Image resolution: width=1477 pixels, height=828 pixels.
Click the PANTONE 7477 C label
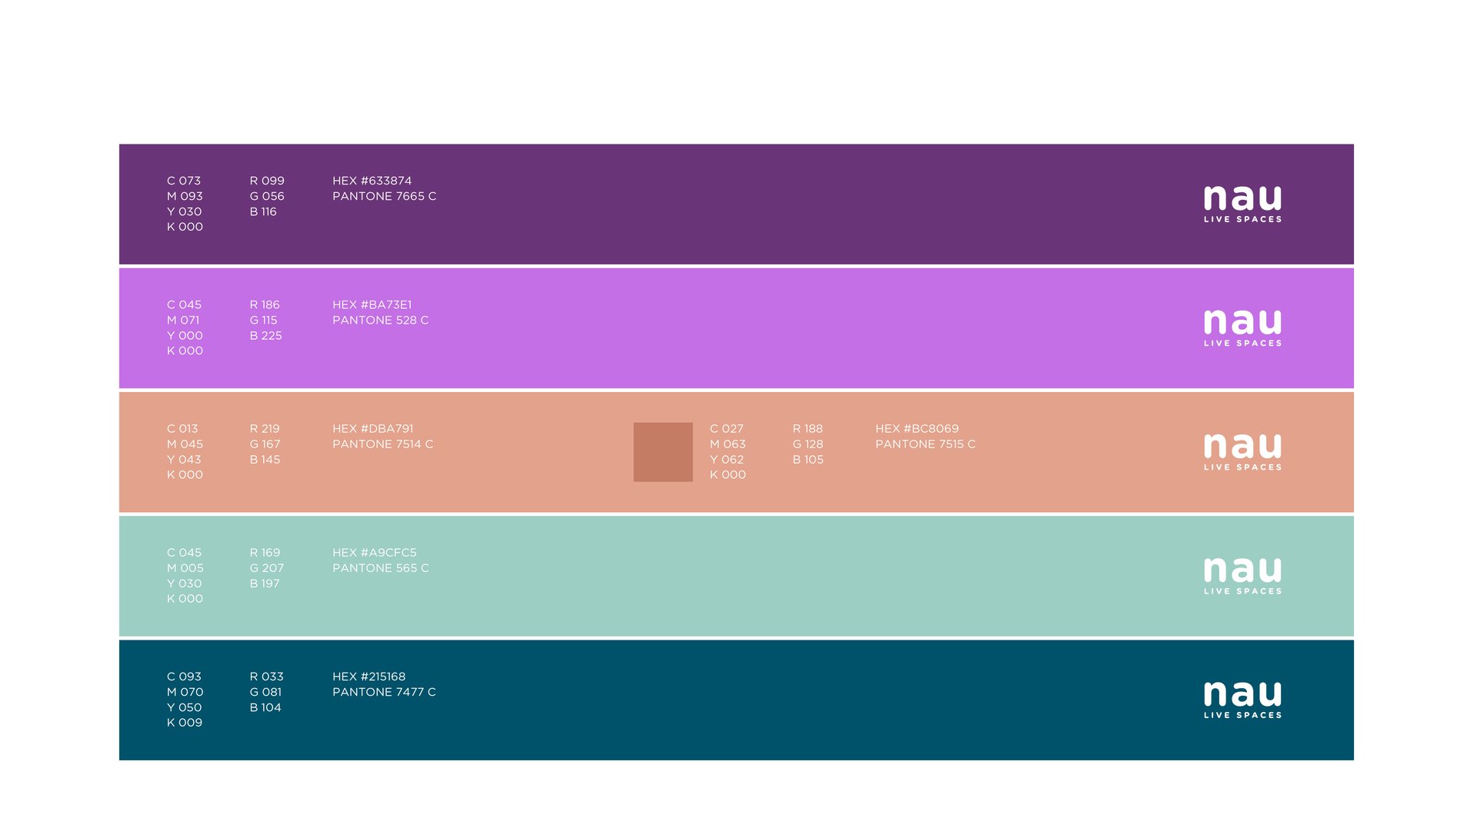coord(384,692)
